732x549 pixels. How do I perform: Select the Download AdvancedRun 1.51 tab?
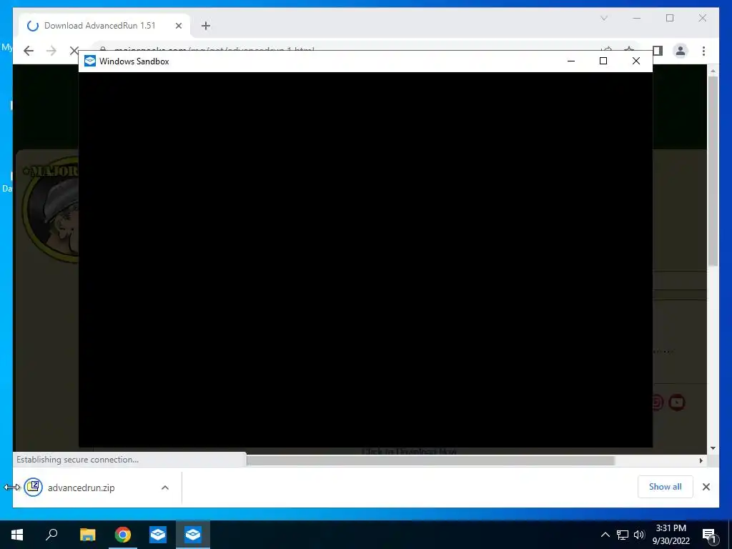[104, 26]
